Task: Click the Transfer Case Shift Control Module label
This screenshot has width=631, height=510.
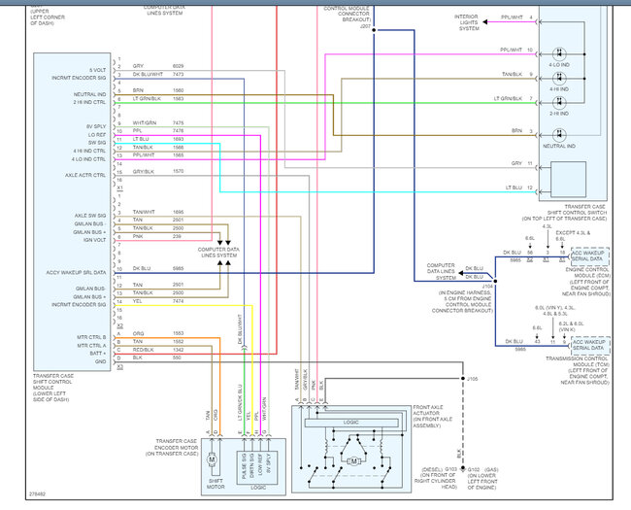Action: tap(53, 388)
